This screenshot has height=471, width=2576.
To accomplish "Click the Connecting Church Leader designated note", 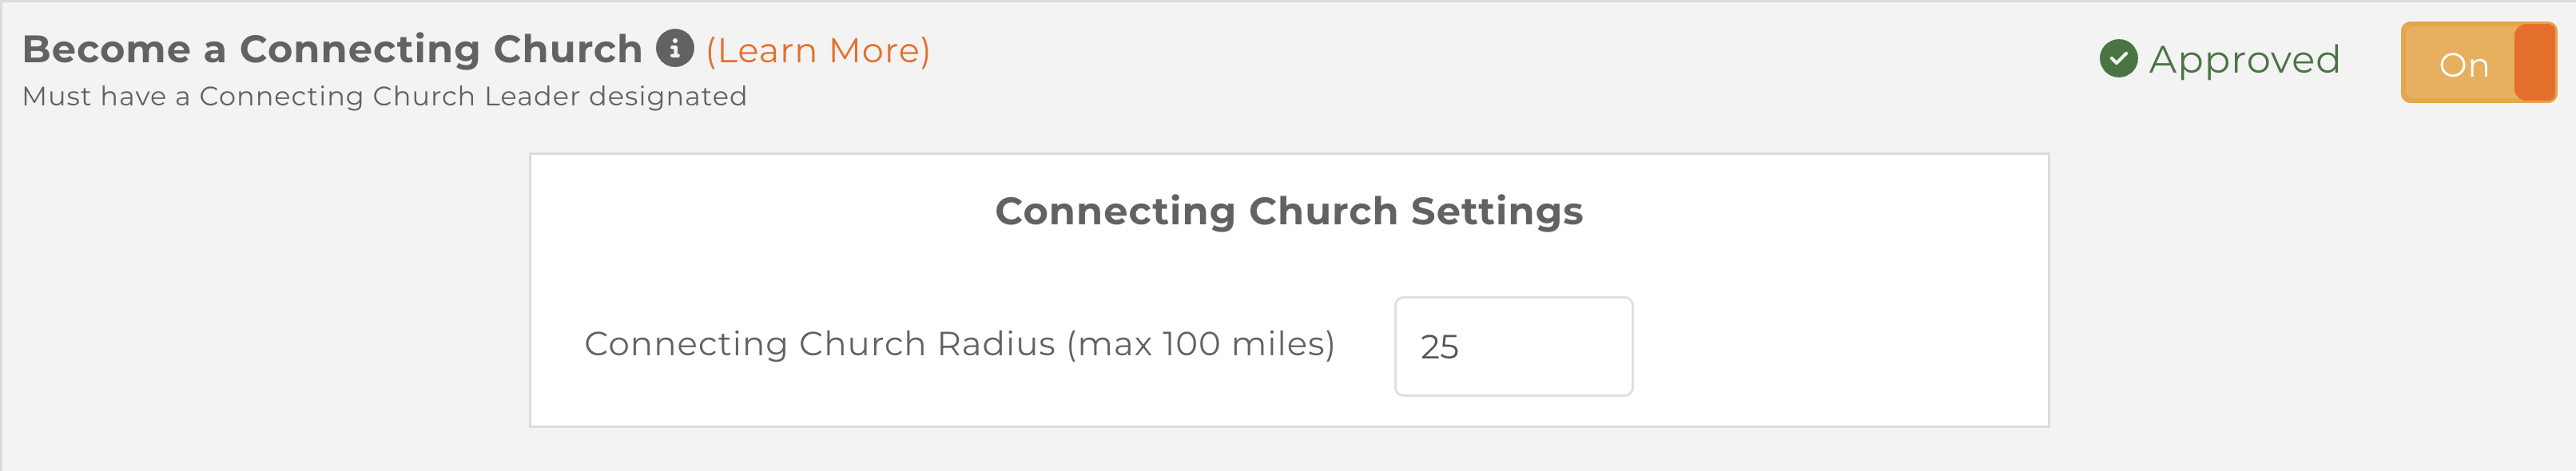I will [384, 96].
